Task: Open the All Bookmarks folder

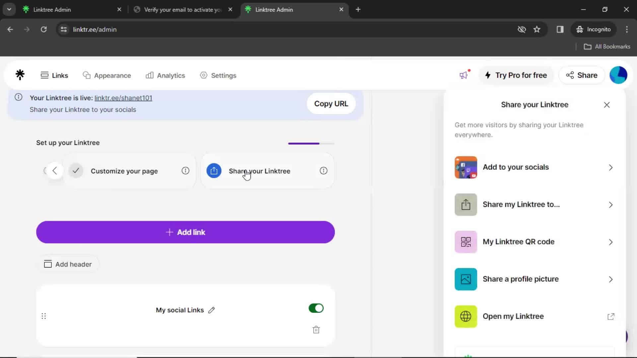Action: click(x=607, y=47)
